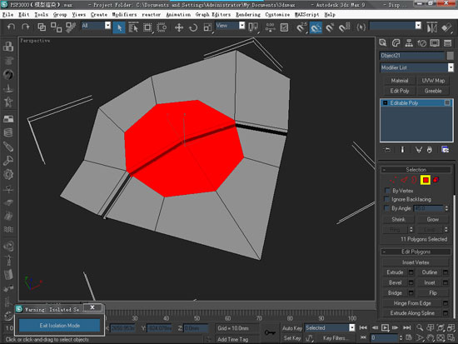Image resolution: width=458 pixels, height=344 pixels.
Task: Click the Align tool icon
Action: 446,27
